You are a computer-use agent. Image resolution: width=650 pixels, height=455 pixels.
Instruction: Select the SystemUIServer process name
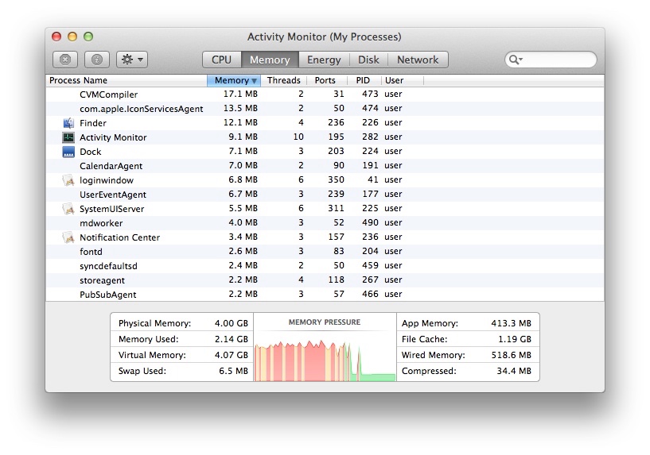point(111,209)
